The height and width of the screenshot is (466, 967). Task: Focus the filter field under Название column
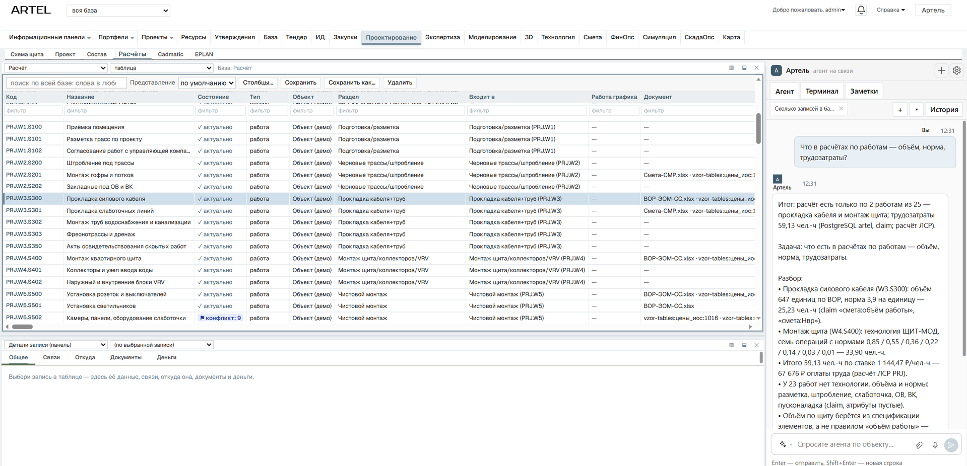click(x=129, y=111)
